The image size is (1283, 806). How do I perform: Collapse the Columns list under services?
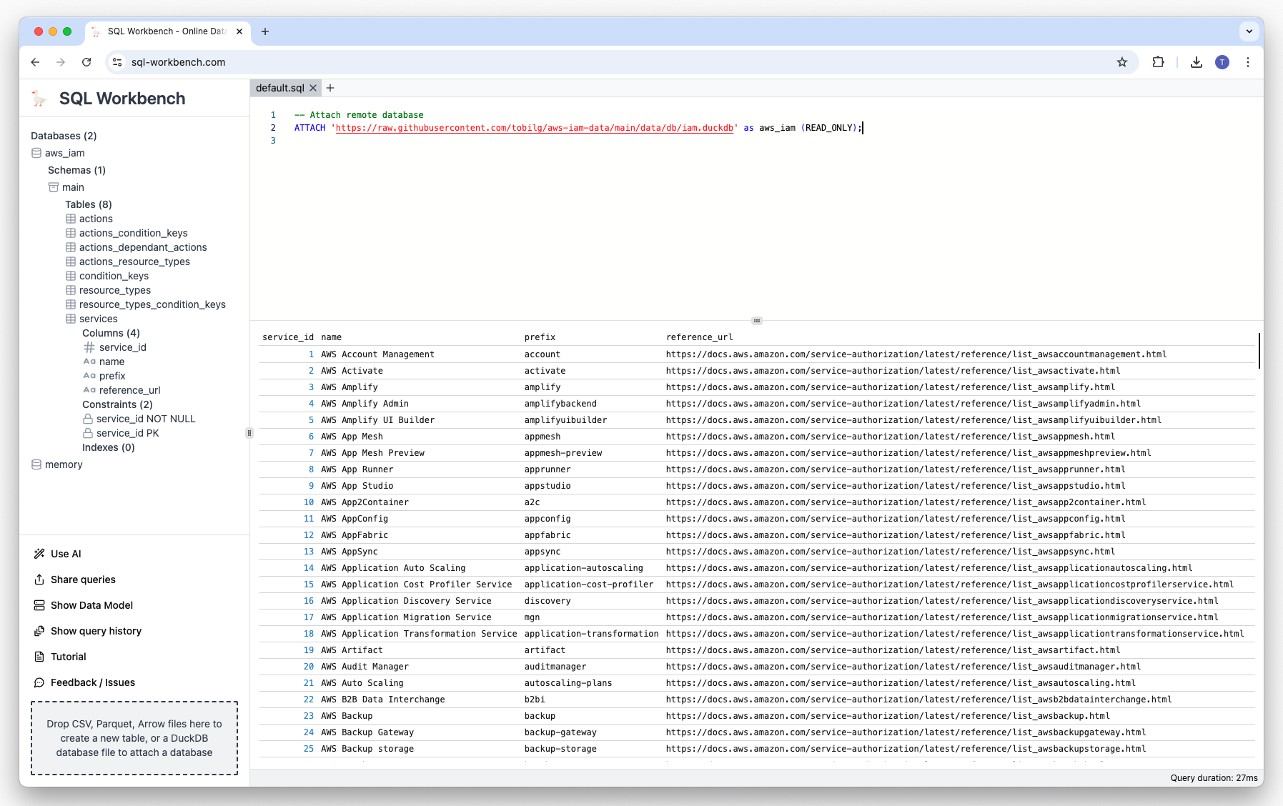(111, 333)
